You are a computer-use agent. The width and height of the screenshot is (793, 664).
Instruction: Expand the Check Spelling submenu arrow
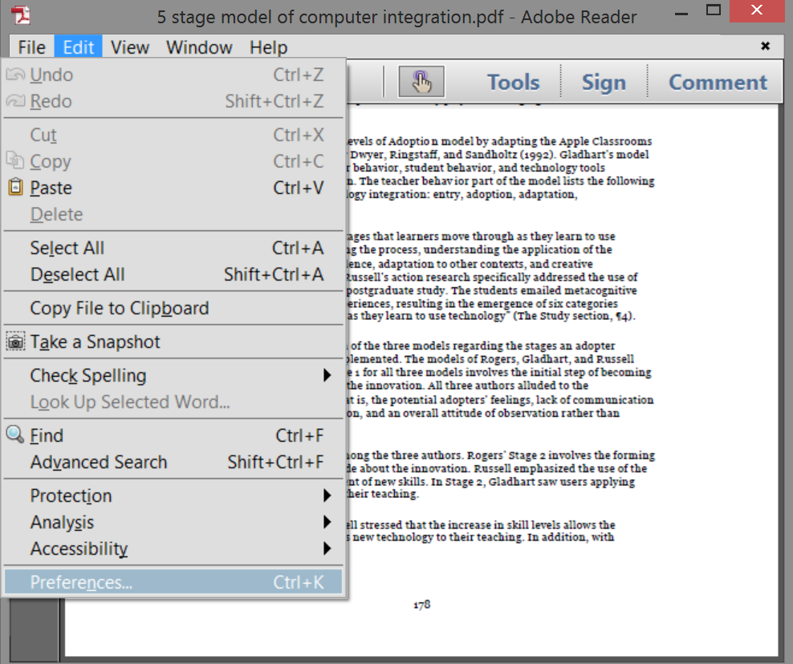[327, 375]
